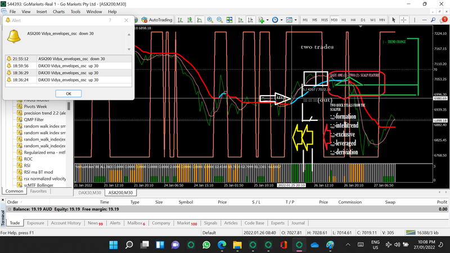Viewport: 450px width, 253px height.
Task: Switch to the Account History tab
Action: click(x=66, y=223)
